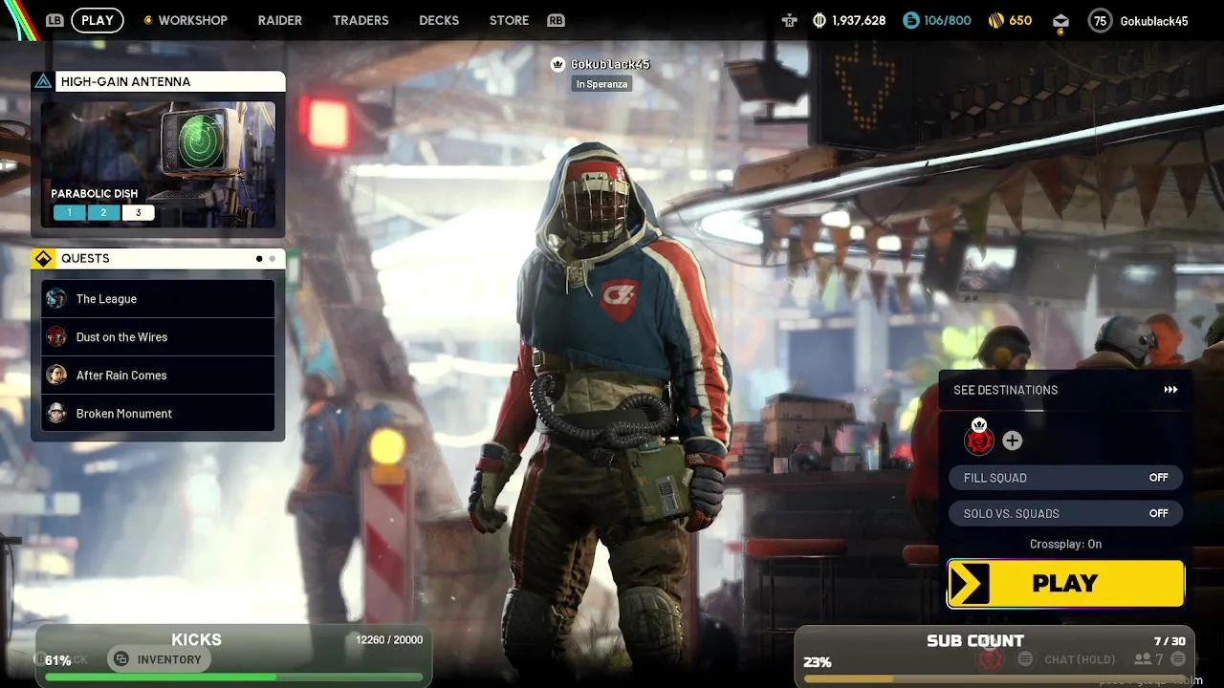Go to the Decks tab
Image resolution: width=1224 pixels, height=688 pixels.
[x=439, y=20]
